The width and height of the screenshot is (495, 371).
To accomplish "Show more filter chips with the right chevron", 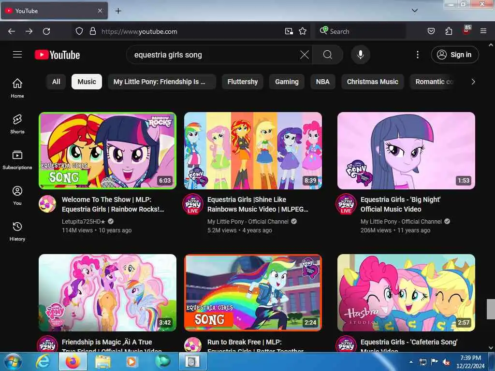I will click(473, 82).
